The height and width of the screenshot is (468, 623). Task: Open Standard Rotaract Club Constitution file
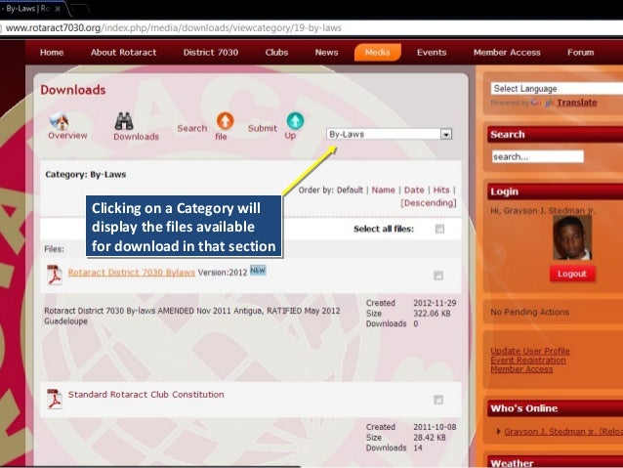(x=145, y=395)
